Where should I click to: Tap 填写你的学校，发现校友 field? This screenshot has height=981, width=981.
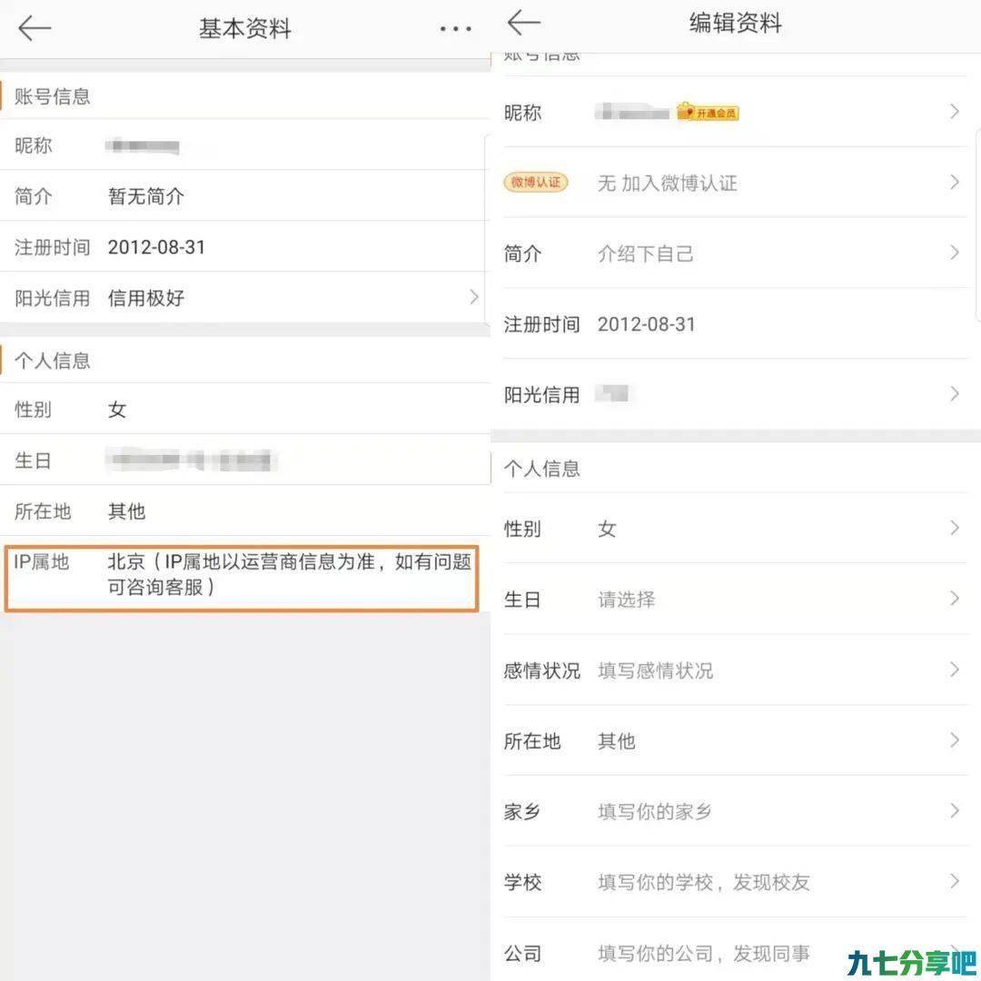(x=704, y=882)
